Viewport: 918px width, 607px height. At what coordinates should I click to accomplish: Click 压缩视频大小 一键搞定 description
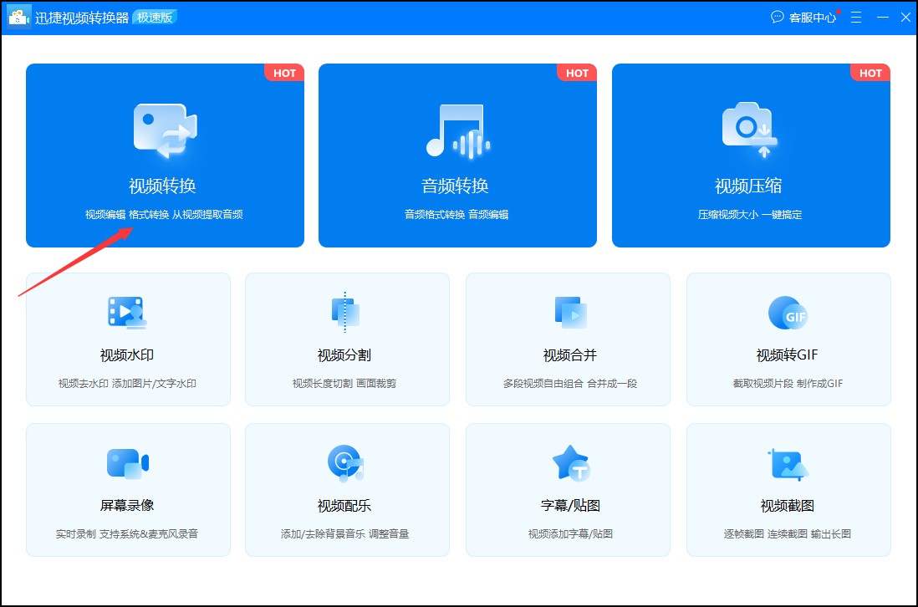(x=749, y=214)
